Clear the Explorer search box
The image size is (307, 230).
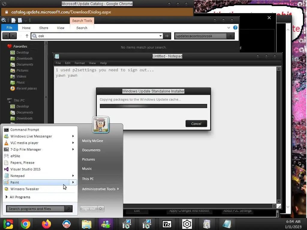click(x=231, y=36)
